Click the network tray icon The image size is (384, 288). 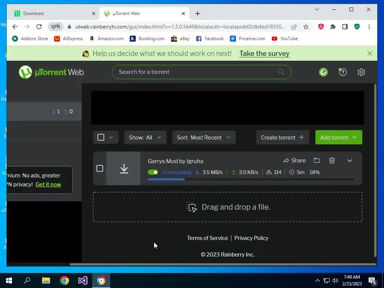(x=327, y=280)
